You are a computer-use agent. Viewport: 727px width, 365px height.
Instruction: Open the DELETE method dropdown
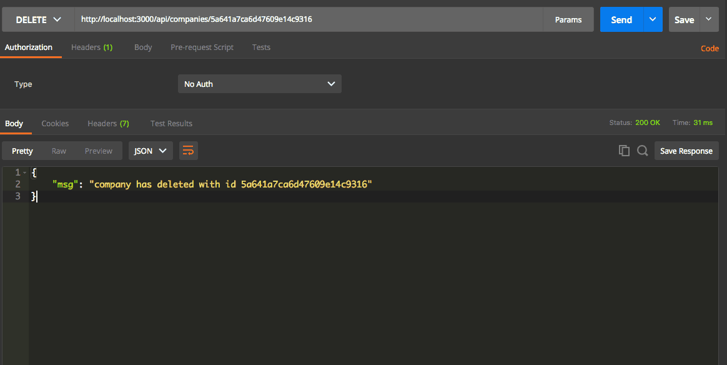click(x=38, y=19)
